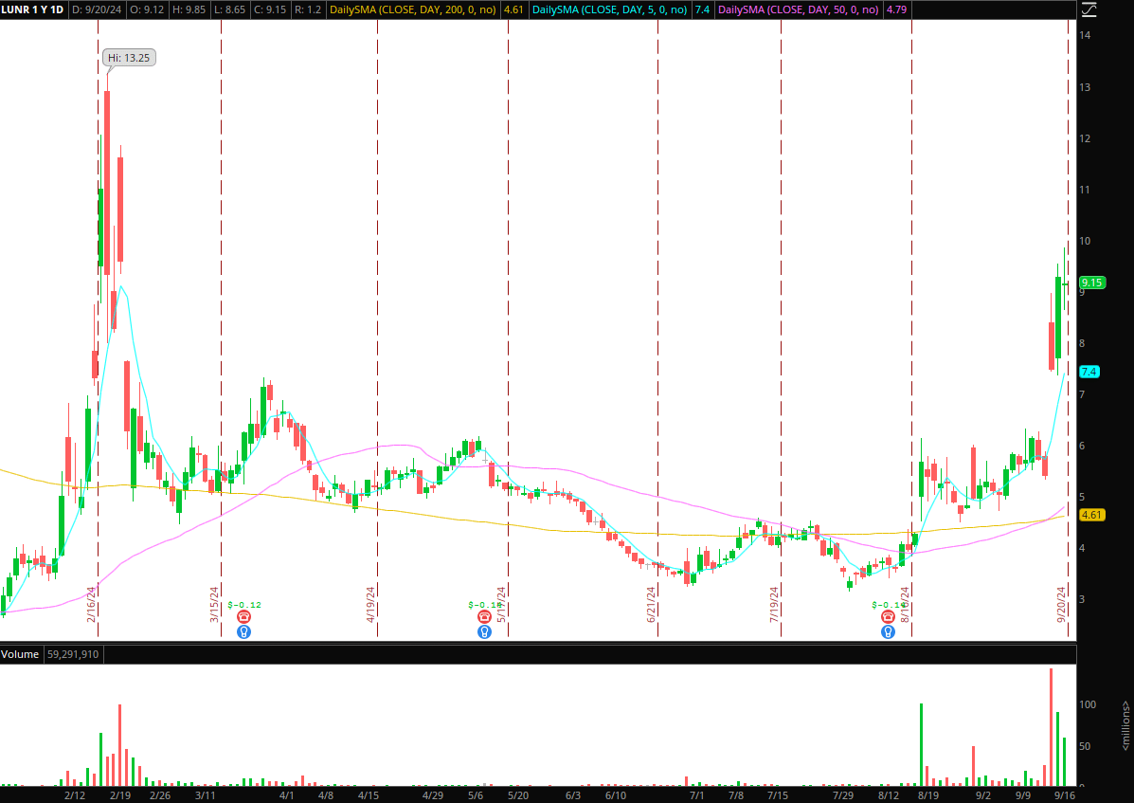Screen dimensions: 1134x803
Task: Click the tall green volume bar at 8/19
Action: [x=922, y=744]
